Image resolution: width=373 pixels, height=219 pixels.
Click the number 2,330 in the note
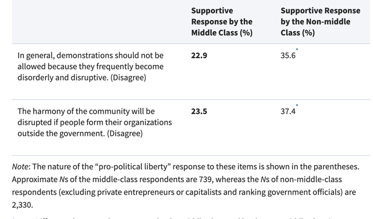[22, 205]
